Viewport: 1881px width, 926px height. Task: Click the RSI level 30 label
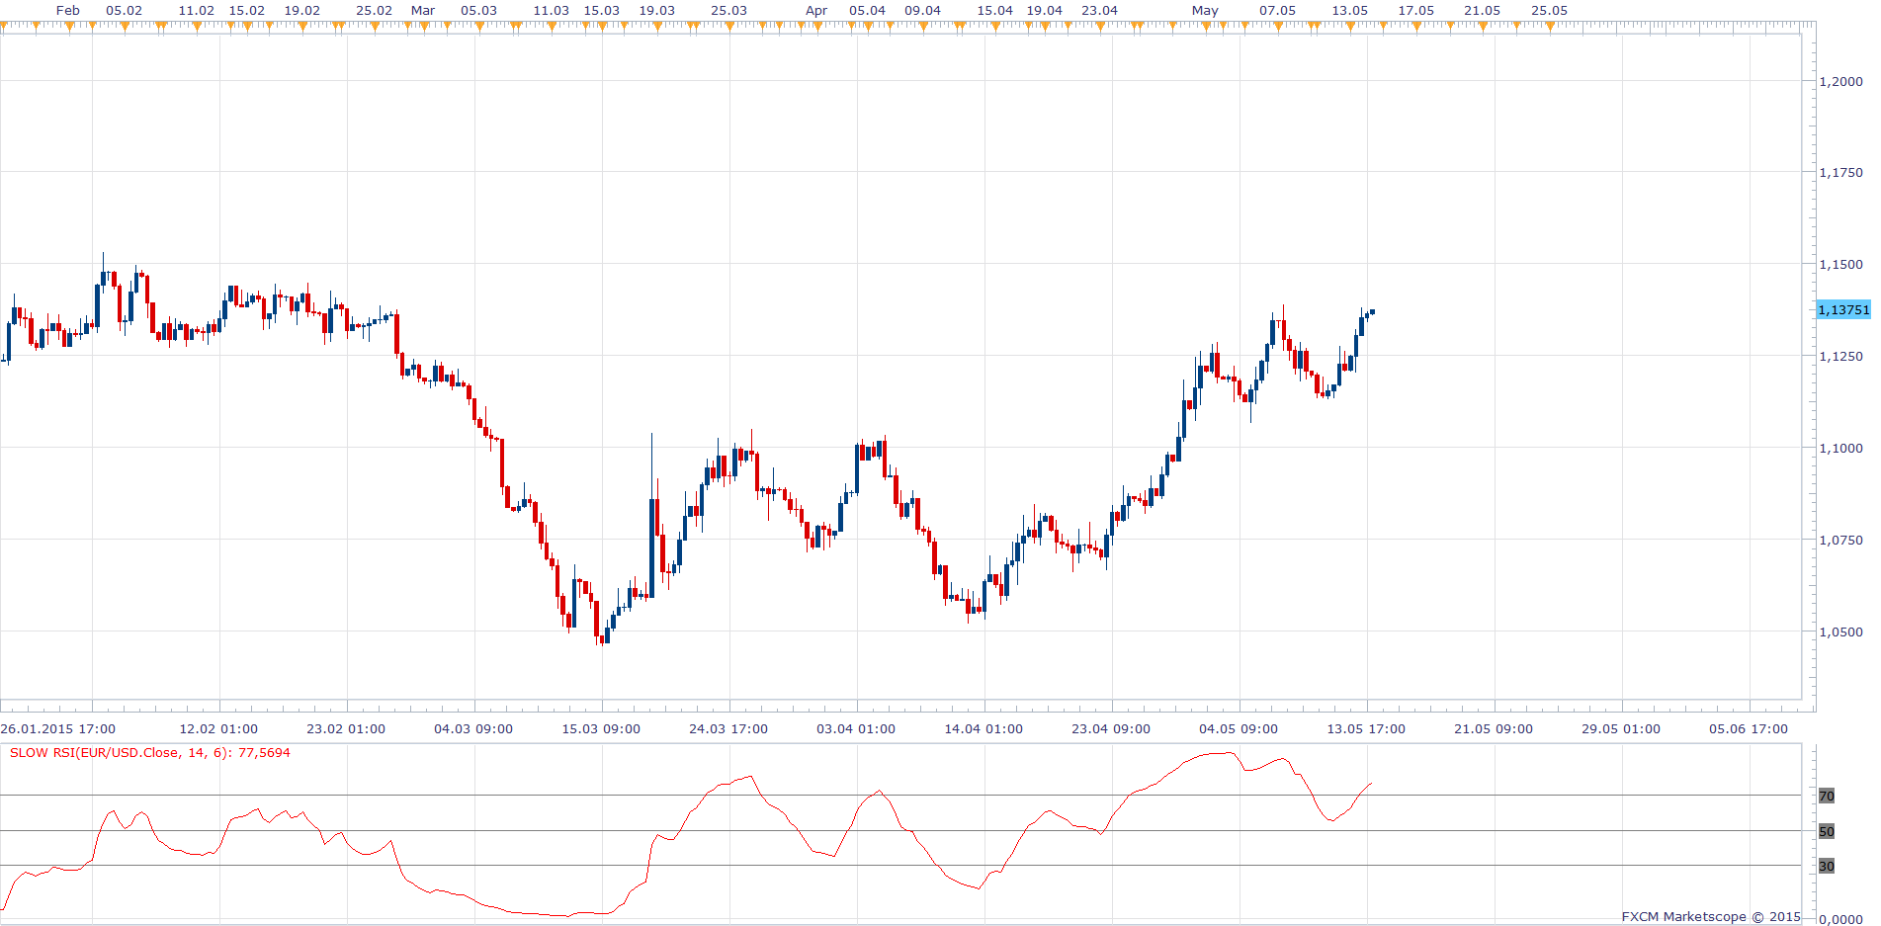point(1827,866)
